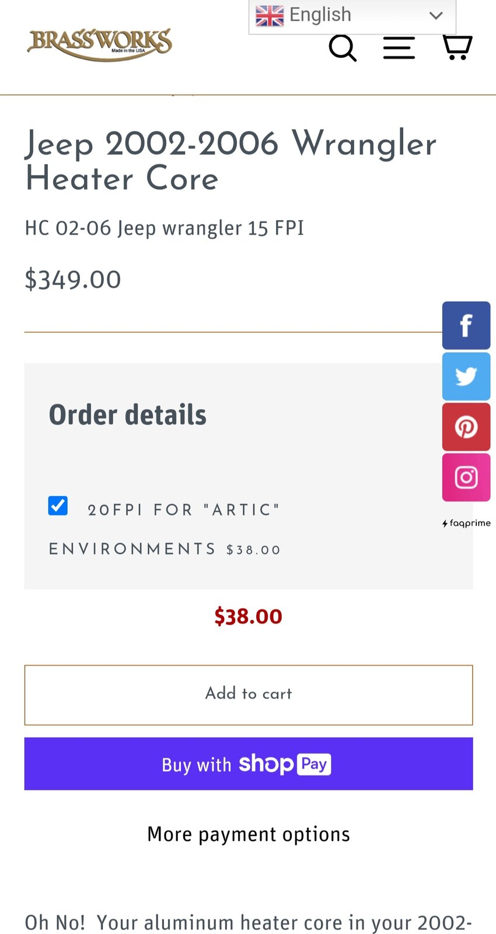Click the red $38.00 total price
This screenshot has width=496, height=934.
point(249,616)
